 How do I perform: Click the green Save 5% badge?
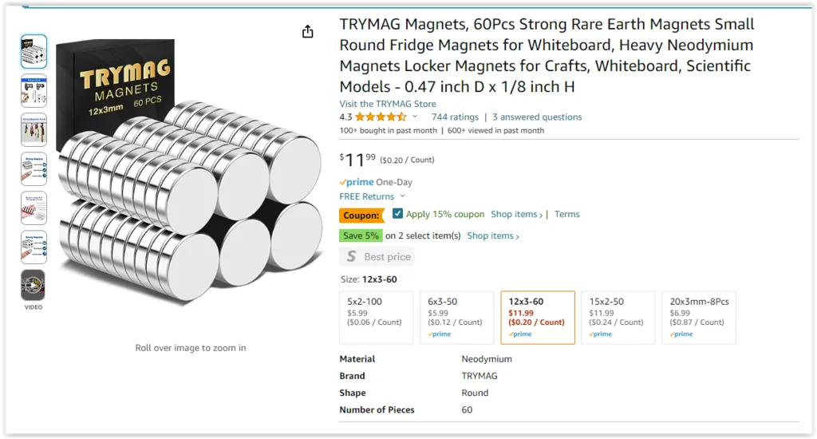pyautogui.click(x=361, y=236)
